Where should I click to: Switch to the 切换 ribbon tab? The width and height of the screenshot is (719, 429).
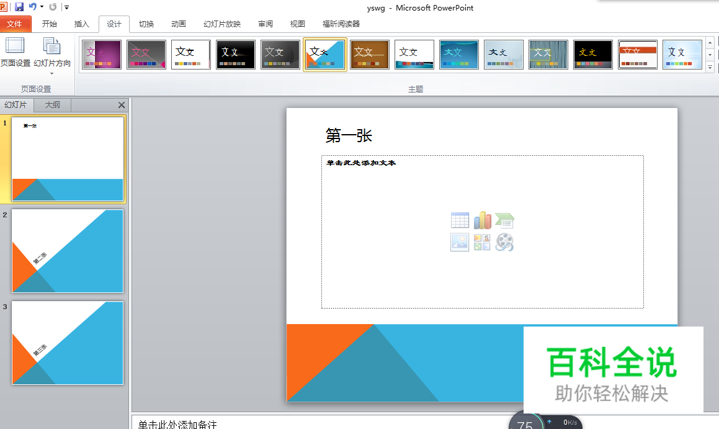click(x=146, y=24)
